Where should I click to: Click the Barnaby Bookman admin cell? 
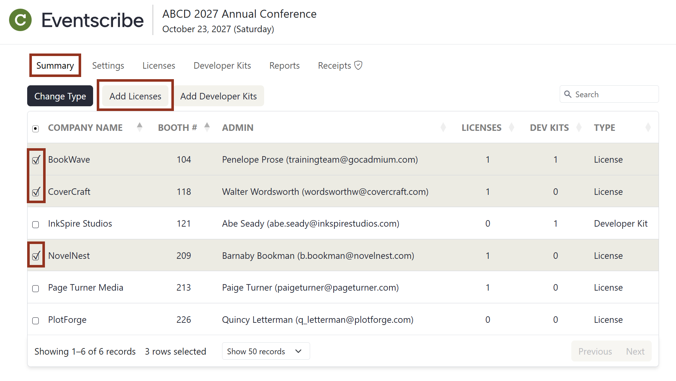(318, 256)
